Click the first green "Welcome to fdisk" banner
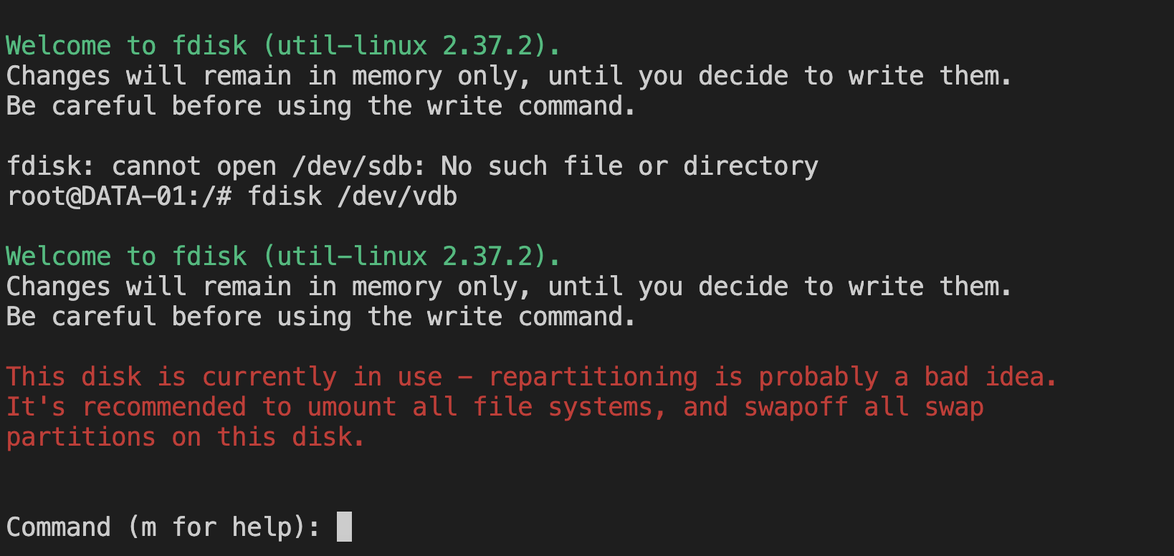This screenshot has height=556, width=1174. [x=126, y=46]
